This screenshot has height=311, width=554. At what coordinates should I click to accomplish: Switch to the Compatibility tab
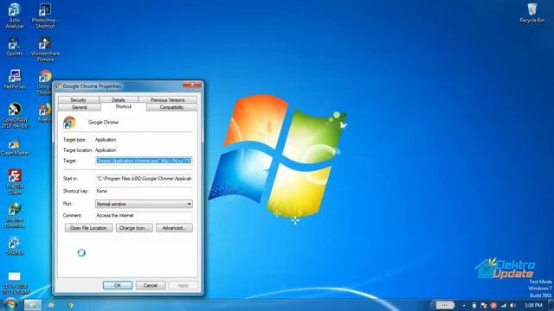click(x=171, y=107)
